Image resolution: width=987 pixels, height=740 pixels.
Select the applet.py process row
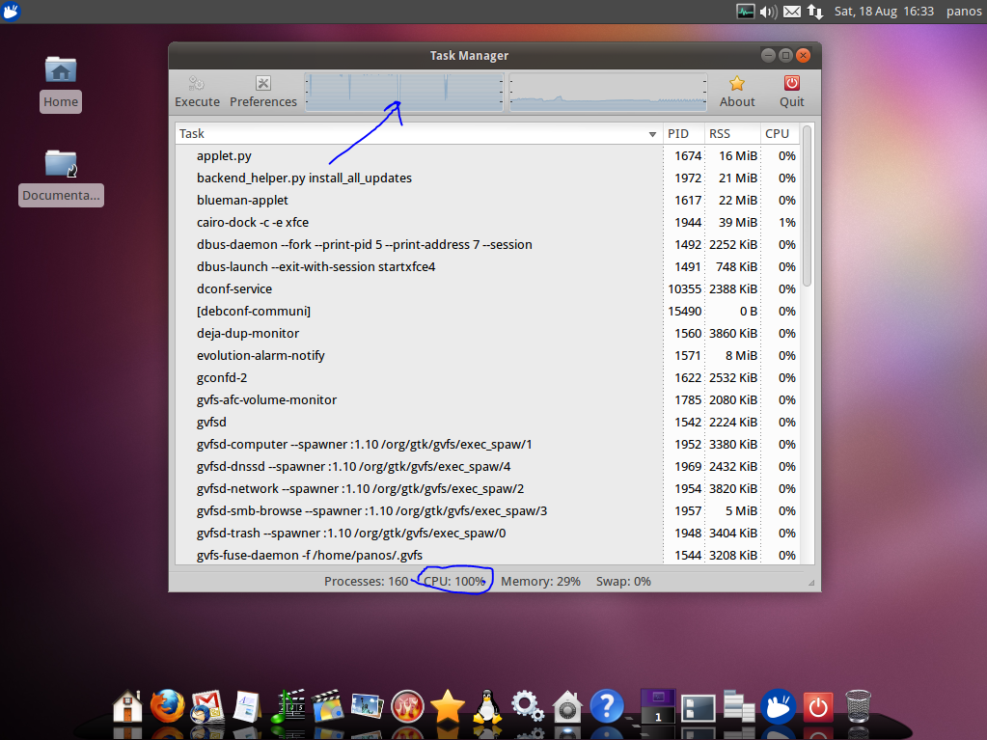tap(488, 156)
